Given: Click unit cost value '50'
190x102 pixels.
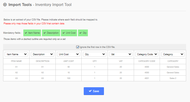Looking at the screenshot, I should 69,67.
